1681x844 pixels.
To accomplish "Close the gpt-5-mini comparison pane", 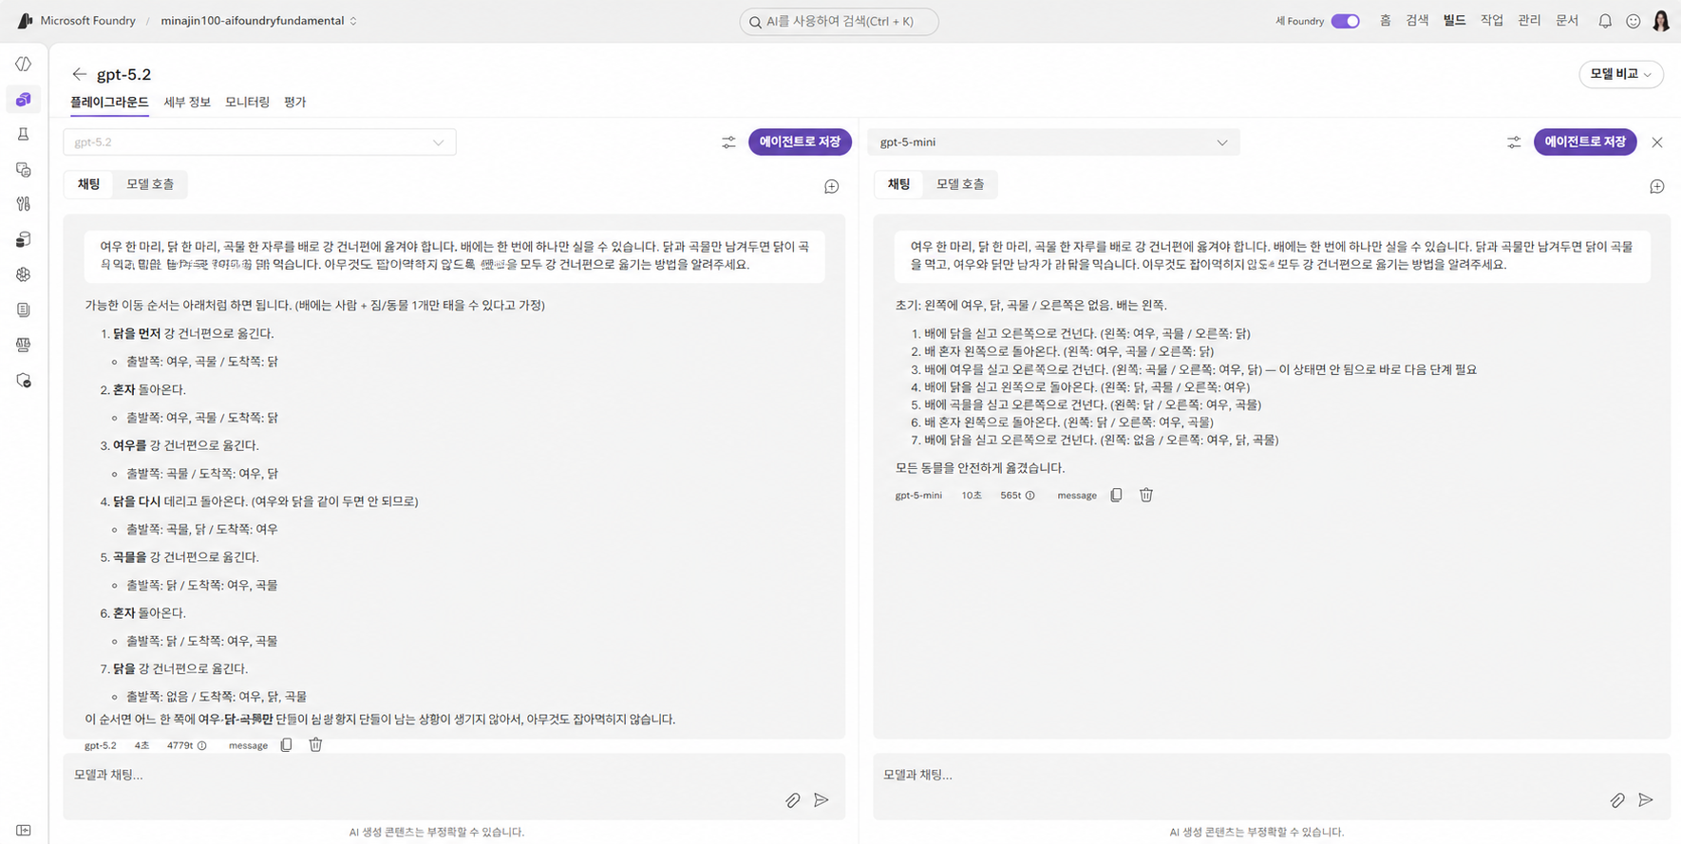I will (1657, 142).
